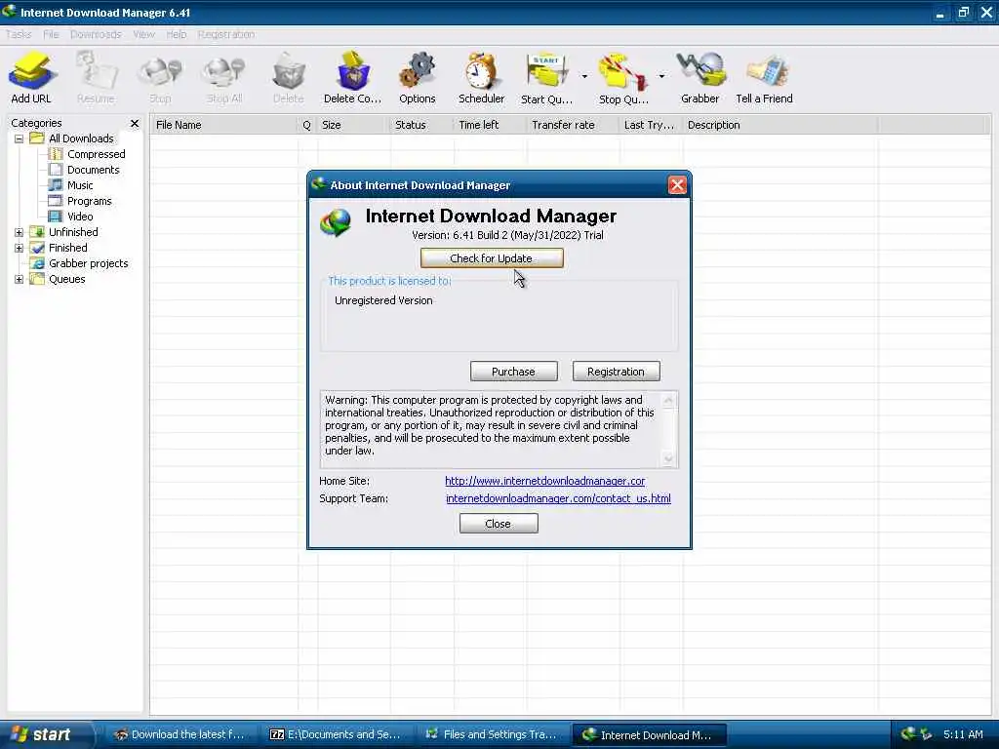Close the Categories side panel
The height and width of the screenshot is (749, 999).
pyautogui.click(x=135, y=123)
